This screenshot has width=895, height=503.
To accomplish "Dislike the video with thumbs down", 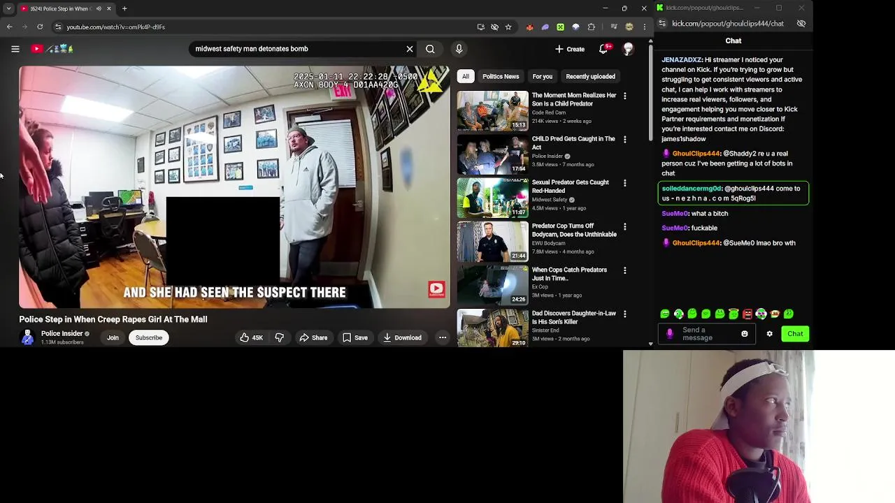I will coord(280,338).
